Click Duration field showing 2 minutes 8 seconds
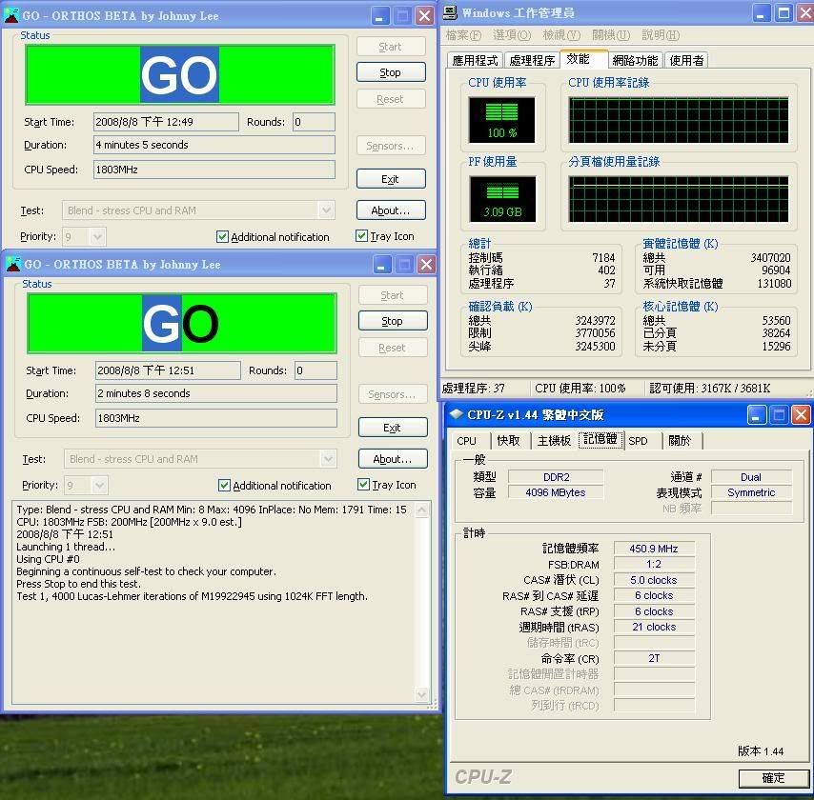 pyautogui.click(x=216, y=393)
